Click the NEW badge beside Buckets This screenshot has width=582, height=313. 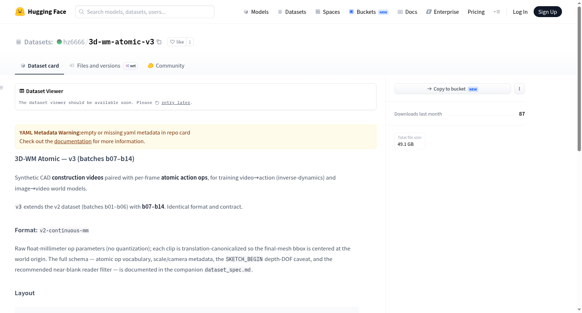[x=383, y=12]
